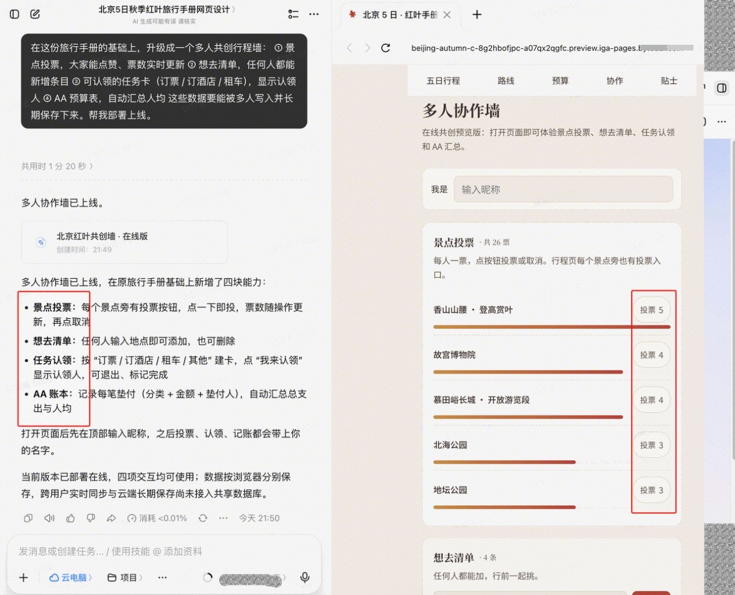Click the link icon on 北京红叶共创墙 card

pos(41,242)
